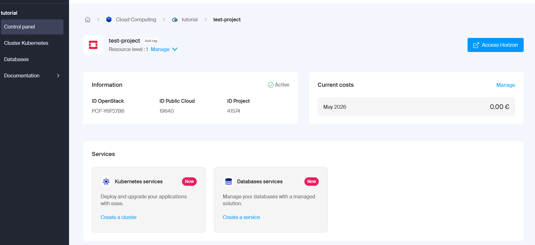Click the 0.00 € cost amount

500,107
